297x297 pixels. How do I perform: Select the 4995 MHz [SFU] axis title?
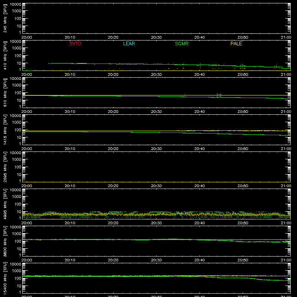(x=5, y=204)
